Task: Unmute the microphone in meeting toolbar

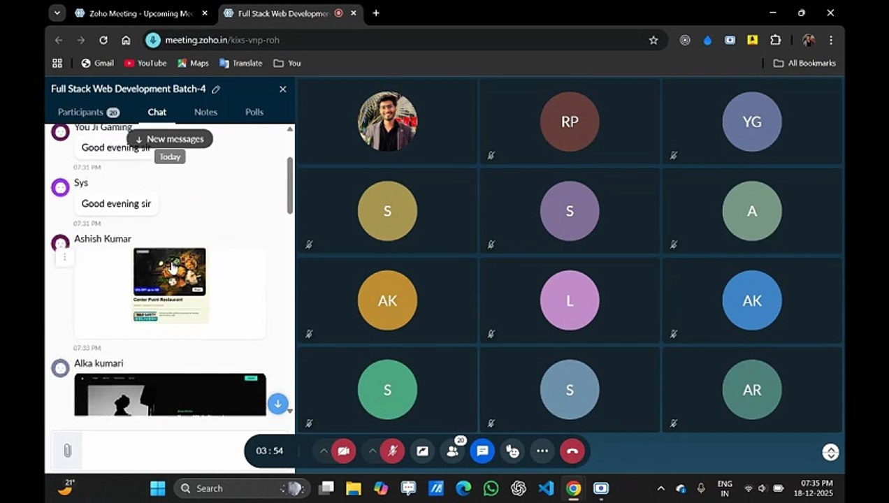Action: 392,451
